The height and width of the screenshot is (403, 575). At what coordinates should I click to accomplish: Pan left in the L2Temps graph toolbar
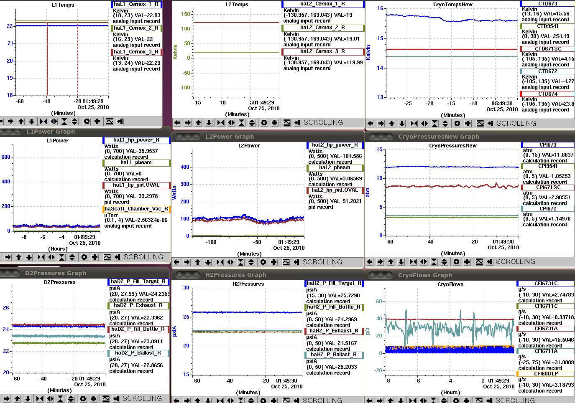pos(177,123)
